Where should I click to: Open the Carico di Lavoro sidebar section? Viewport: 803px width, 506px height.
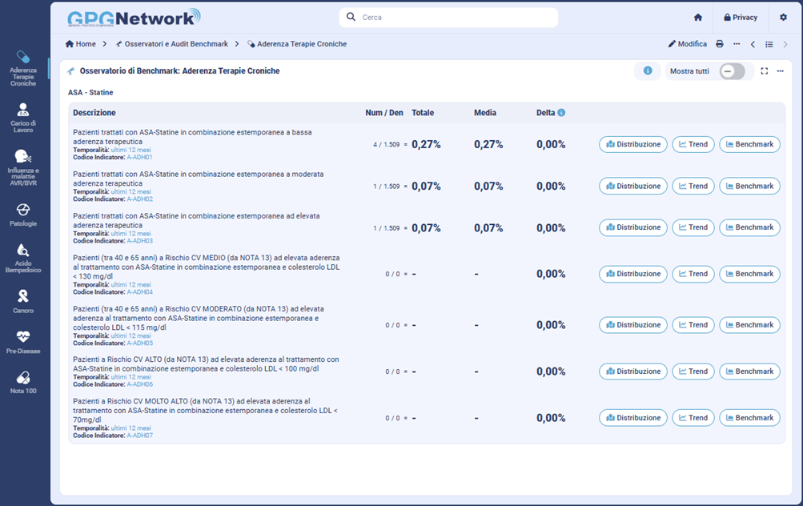point(23,115)
